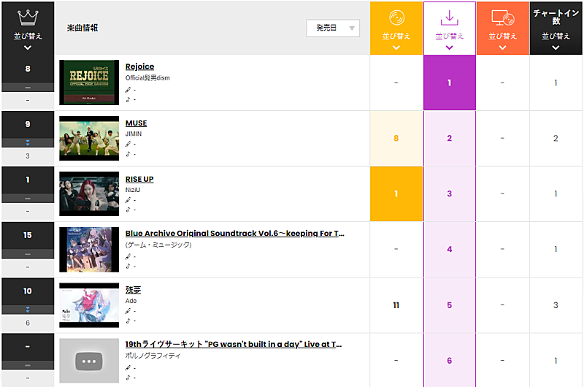Screen dimensions: 584x387
Task: Click the crown ranking icon
Action: (27, 16)
